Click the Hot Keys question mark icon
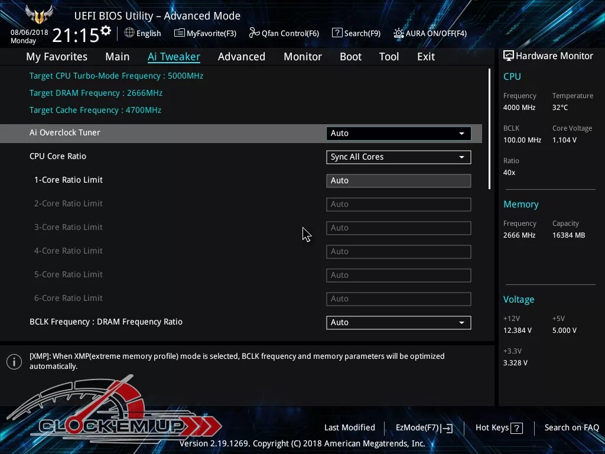This screenshot has height=454, width=605. pos(516,428)
